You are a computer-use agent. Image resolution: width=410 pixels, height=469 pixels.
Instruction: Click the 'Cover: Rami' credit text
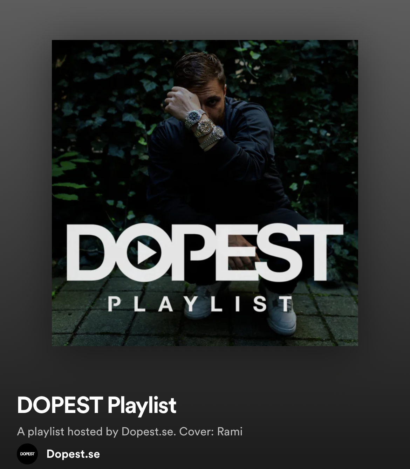211,432
